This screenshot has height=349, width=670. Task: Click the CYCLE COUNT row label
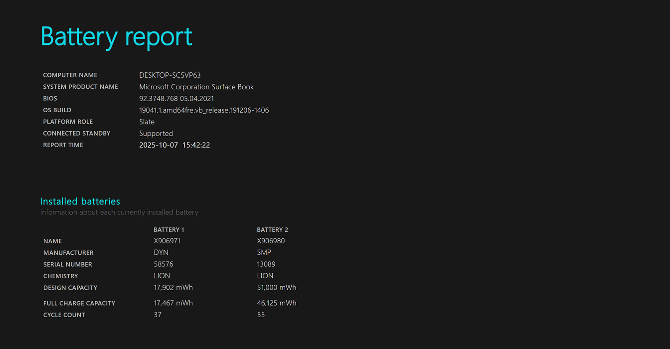(64, 315)
